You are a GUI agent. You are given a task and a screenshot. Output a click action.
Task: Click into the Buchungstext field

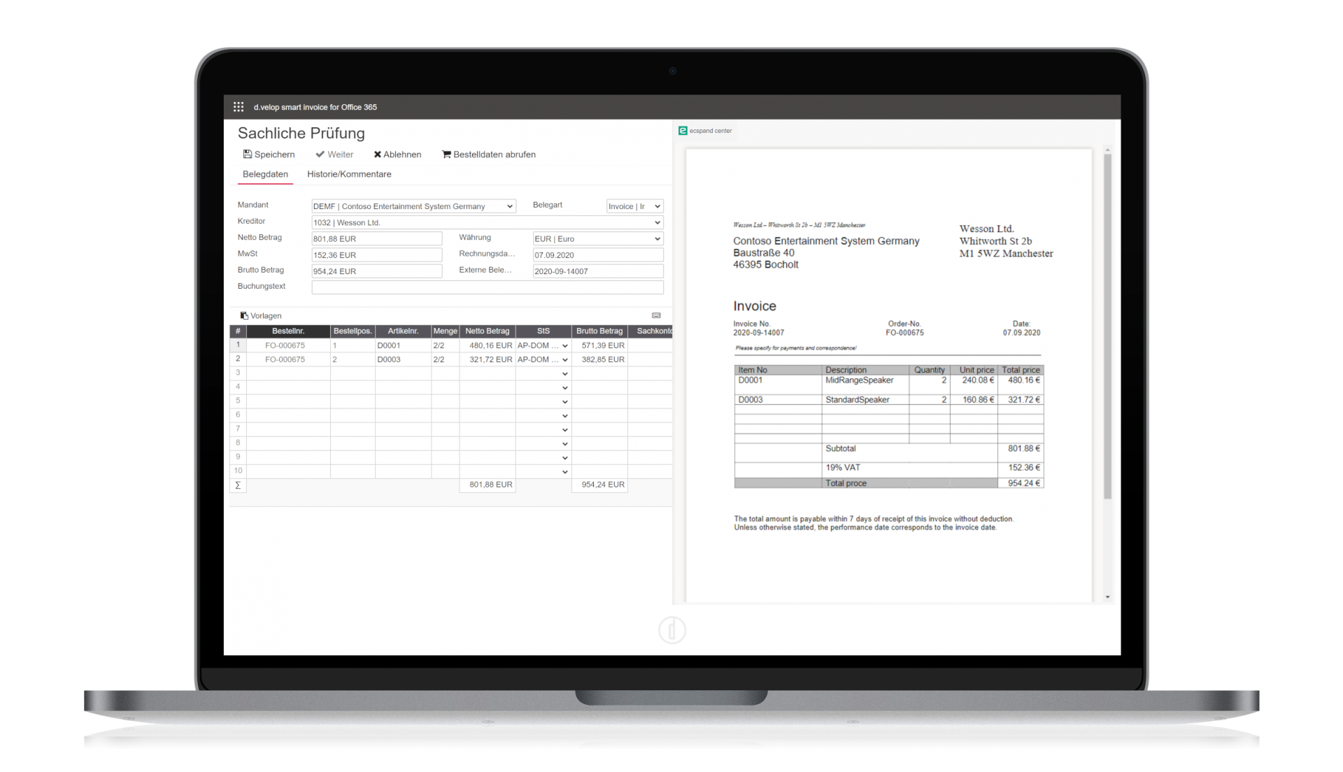487,287
